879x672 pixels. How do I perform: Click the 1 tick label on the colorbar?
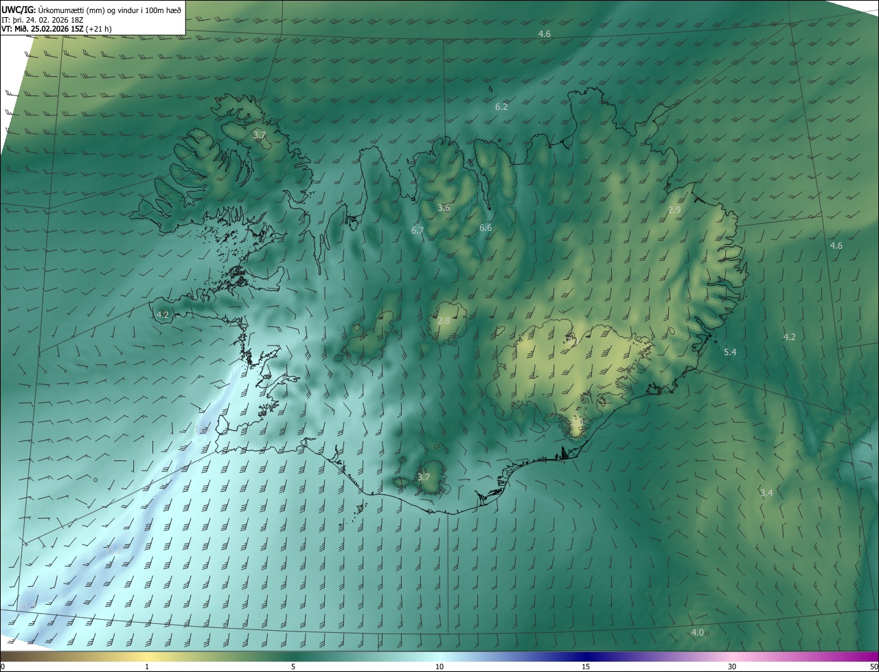tap(147, 667)
